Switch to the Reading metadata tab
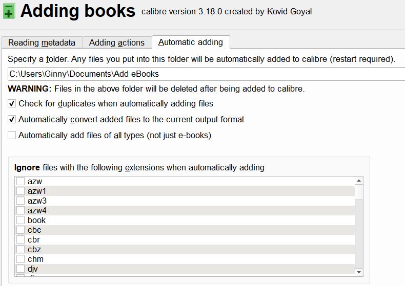This screenshot has width=405, height=286. pos(42,43)
